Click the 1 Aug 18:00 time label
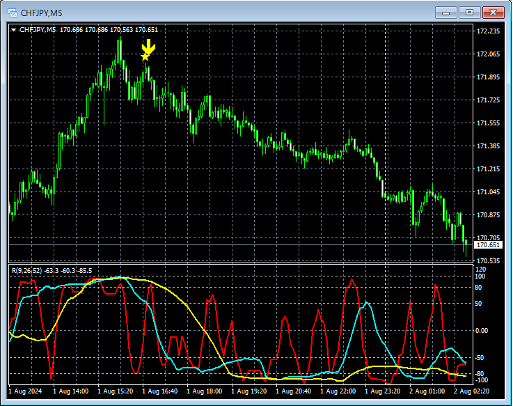 click(204, 391)
